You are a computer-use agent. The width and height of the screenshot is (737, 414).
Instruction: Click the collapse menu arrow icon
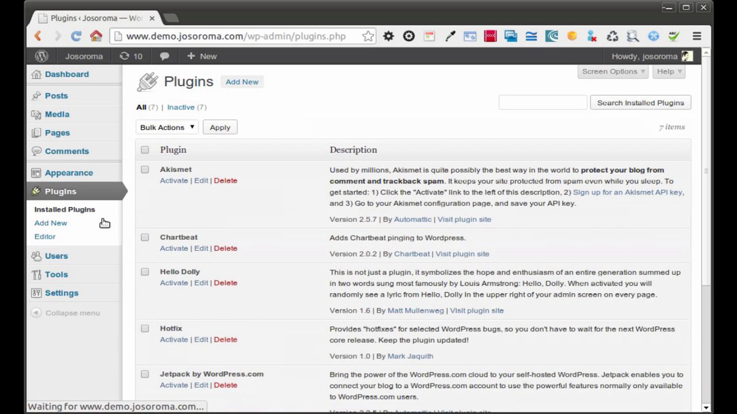point(36,313)
